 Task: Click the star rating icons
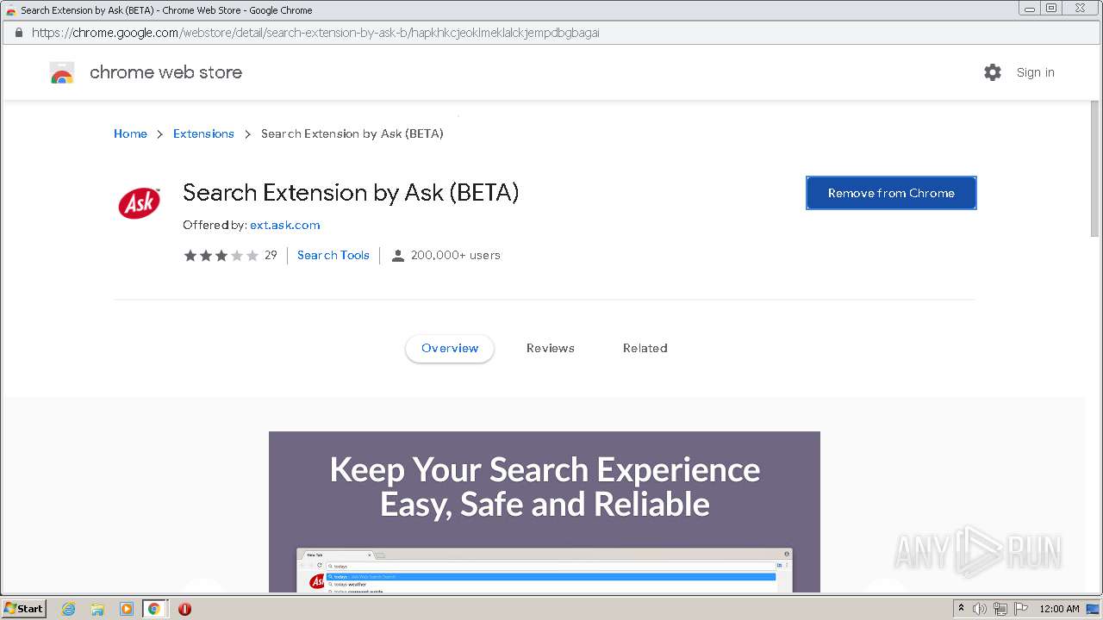pos(221,256)
